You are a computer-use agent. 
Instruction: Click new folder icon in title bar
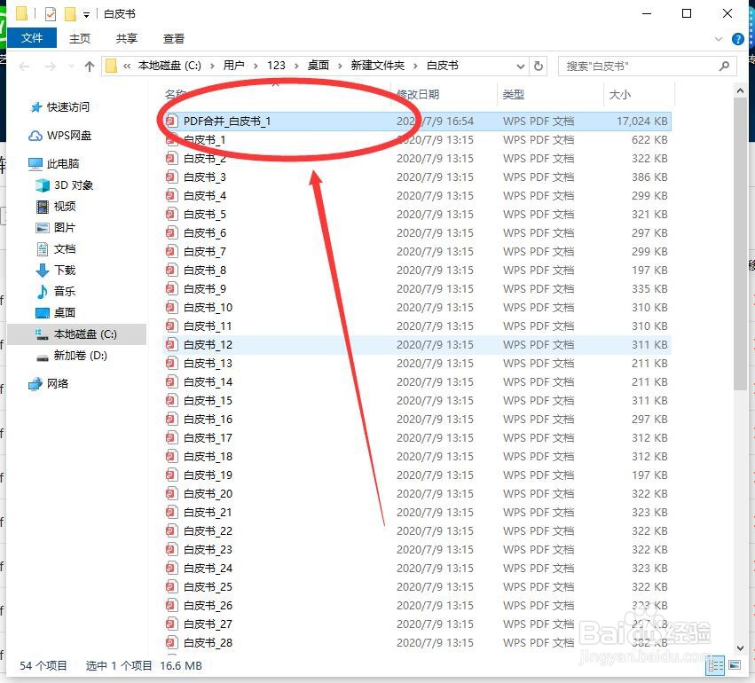click(x=70, y=14)
